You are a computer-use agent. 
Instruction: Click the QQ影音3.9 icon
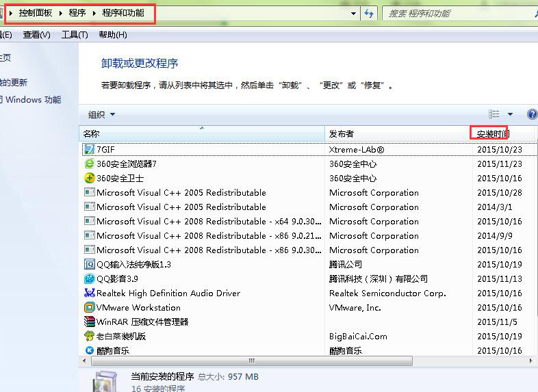(89, 278)
